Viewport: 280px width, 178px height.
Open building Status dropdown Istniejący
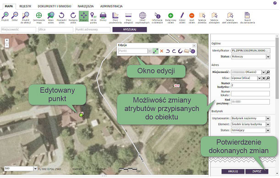click(268, 130)
